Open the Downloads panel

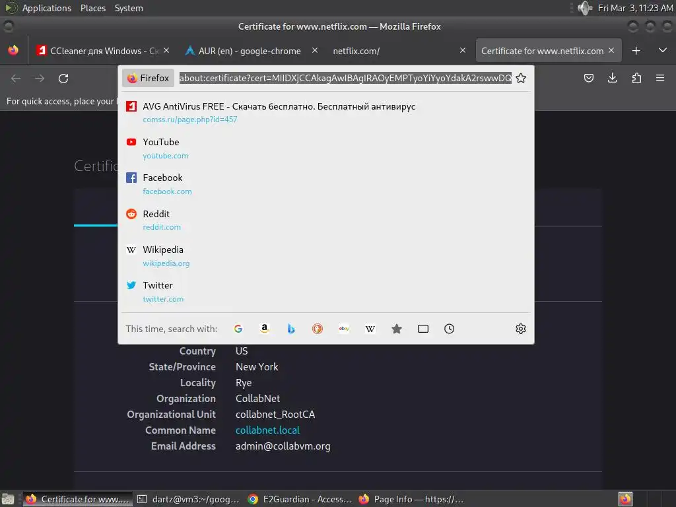[x=612, y=78]
